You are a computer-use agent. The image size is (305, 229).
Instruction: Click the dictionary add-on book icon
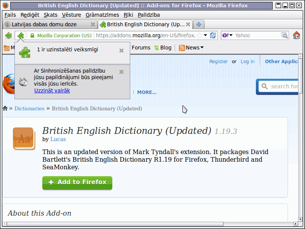tap(24, 138)
